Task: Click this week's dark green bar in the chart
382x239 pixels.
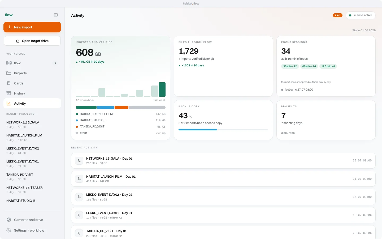Action: 162,89
